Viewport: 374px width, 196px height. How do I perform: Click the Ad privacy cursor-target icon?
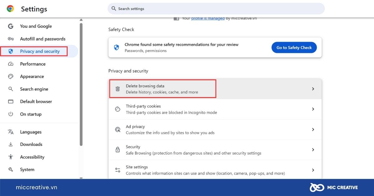(x=117, y=129)
